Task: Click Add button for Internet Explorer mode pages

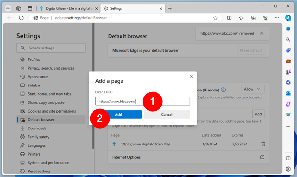Action: [x=258, y=114]
